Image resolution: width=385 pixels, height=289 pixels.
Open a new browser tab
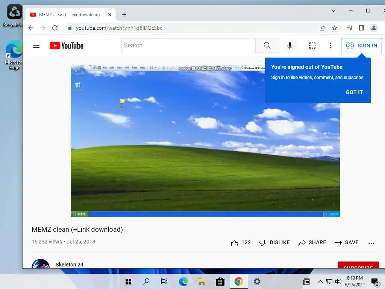pyautogui.click(x=124, y=15)
